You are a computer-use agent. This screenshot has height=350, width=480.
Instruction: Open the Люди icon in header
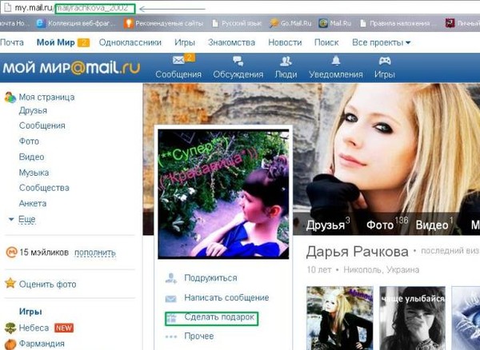[x=286, y=62]
